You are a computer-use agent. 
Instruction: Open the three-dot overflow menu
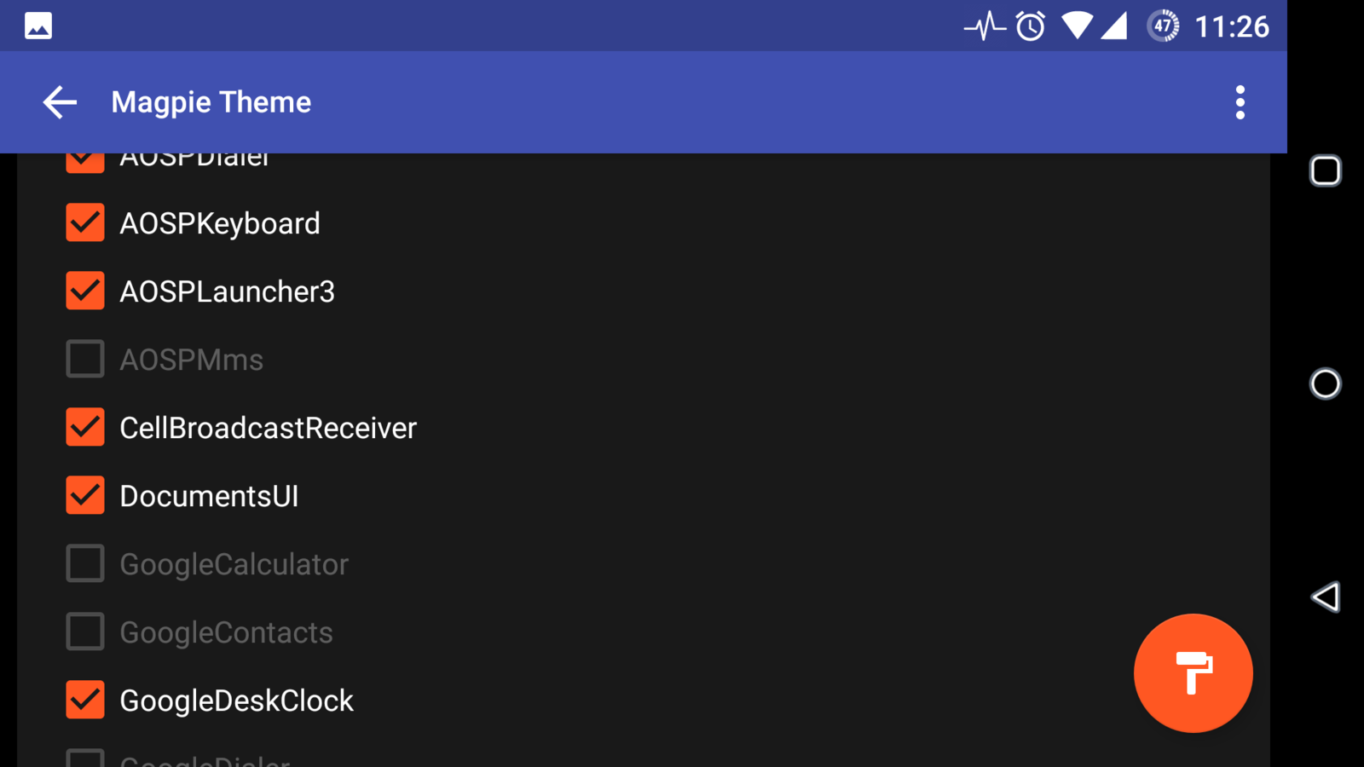point(1240,102)
